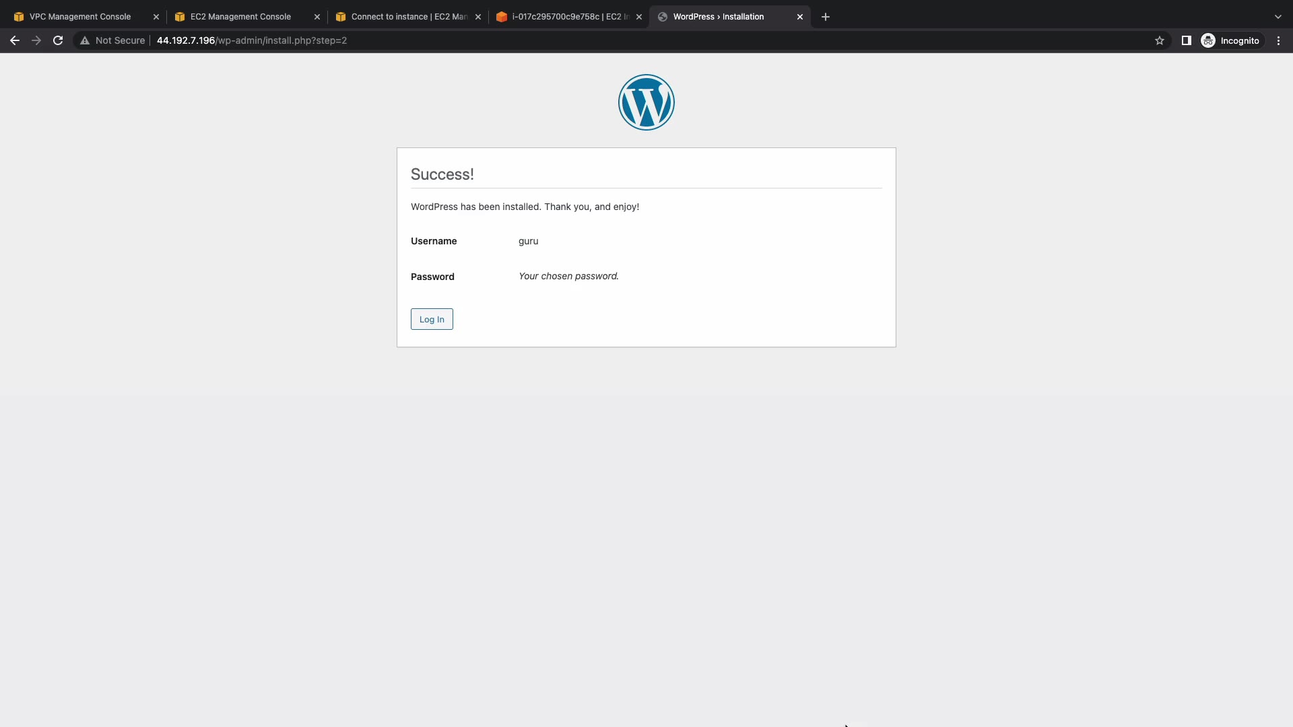This screenshot has height=727, width=1293.
Task: Click the Not Secure warning icon
Action: (85, 40)
